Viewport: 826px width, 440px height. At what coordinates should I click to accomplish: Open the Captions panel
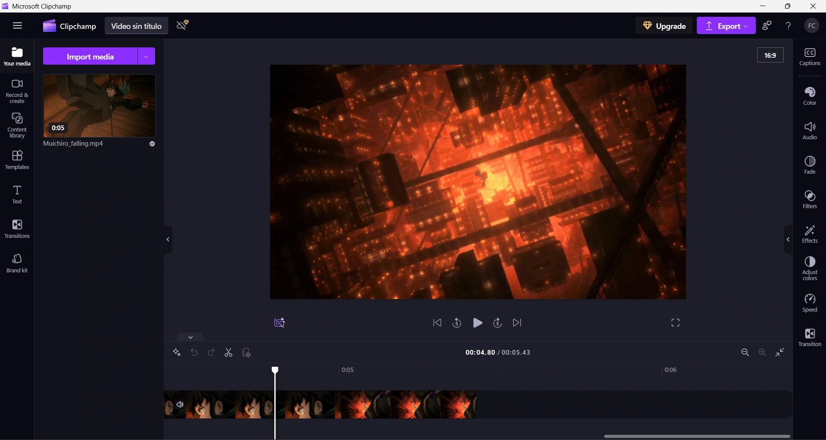(810, 57)
